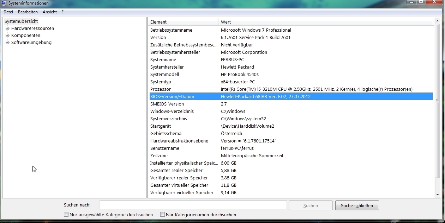Open the Ansicht menu
Viewport: 445px width, 223px height.
(50, 12)
